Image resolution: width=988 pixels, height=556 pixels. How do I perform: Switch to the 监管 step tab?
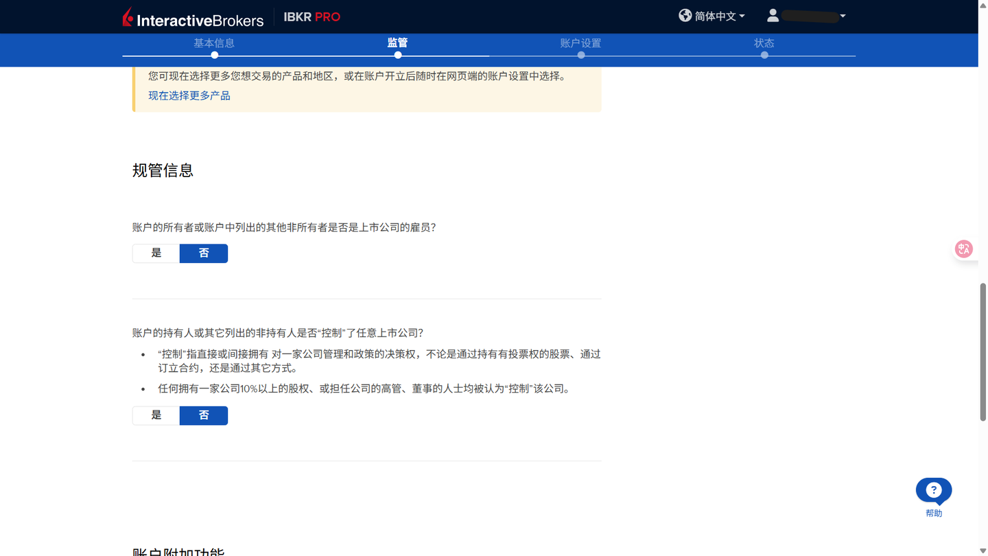(x=398, y=43)
